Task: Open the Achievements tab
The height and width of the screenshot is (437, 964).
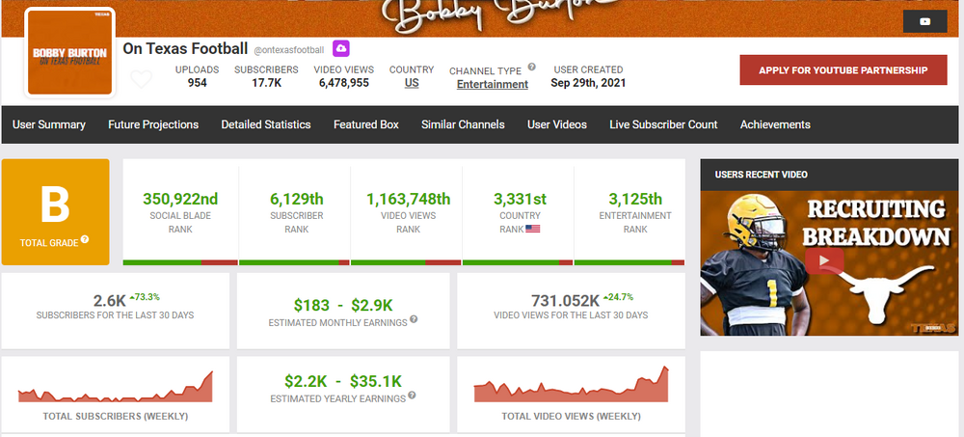Action: [x=775, y=124]
